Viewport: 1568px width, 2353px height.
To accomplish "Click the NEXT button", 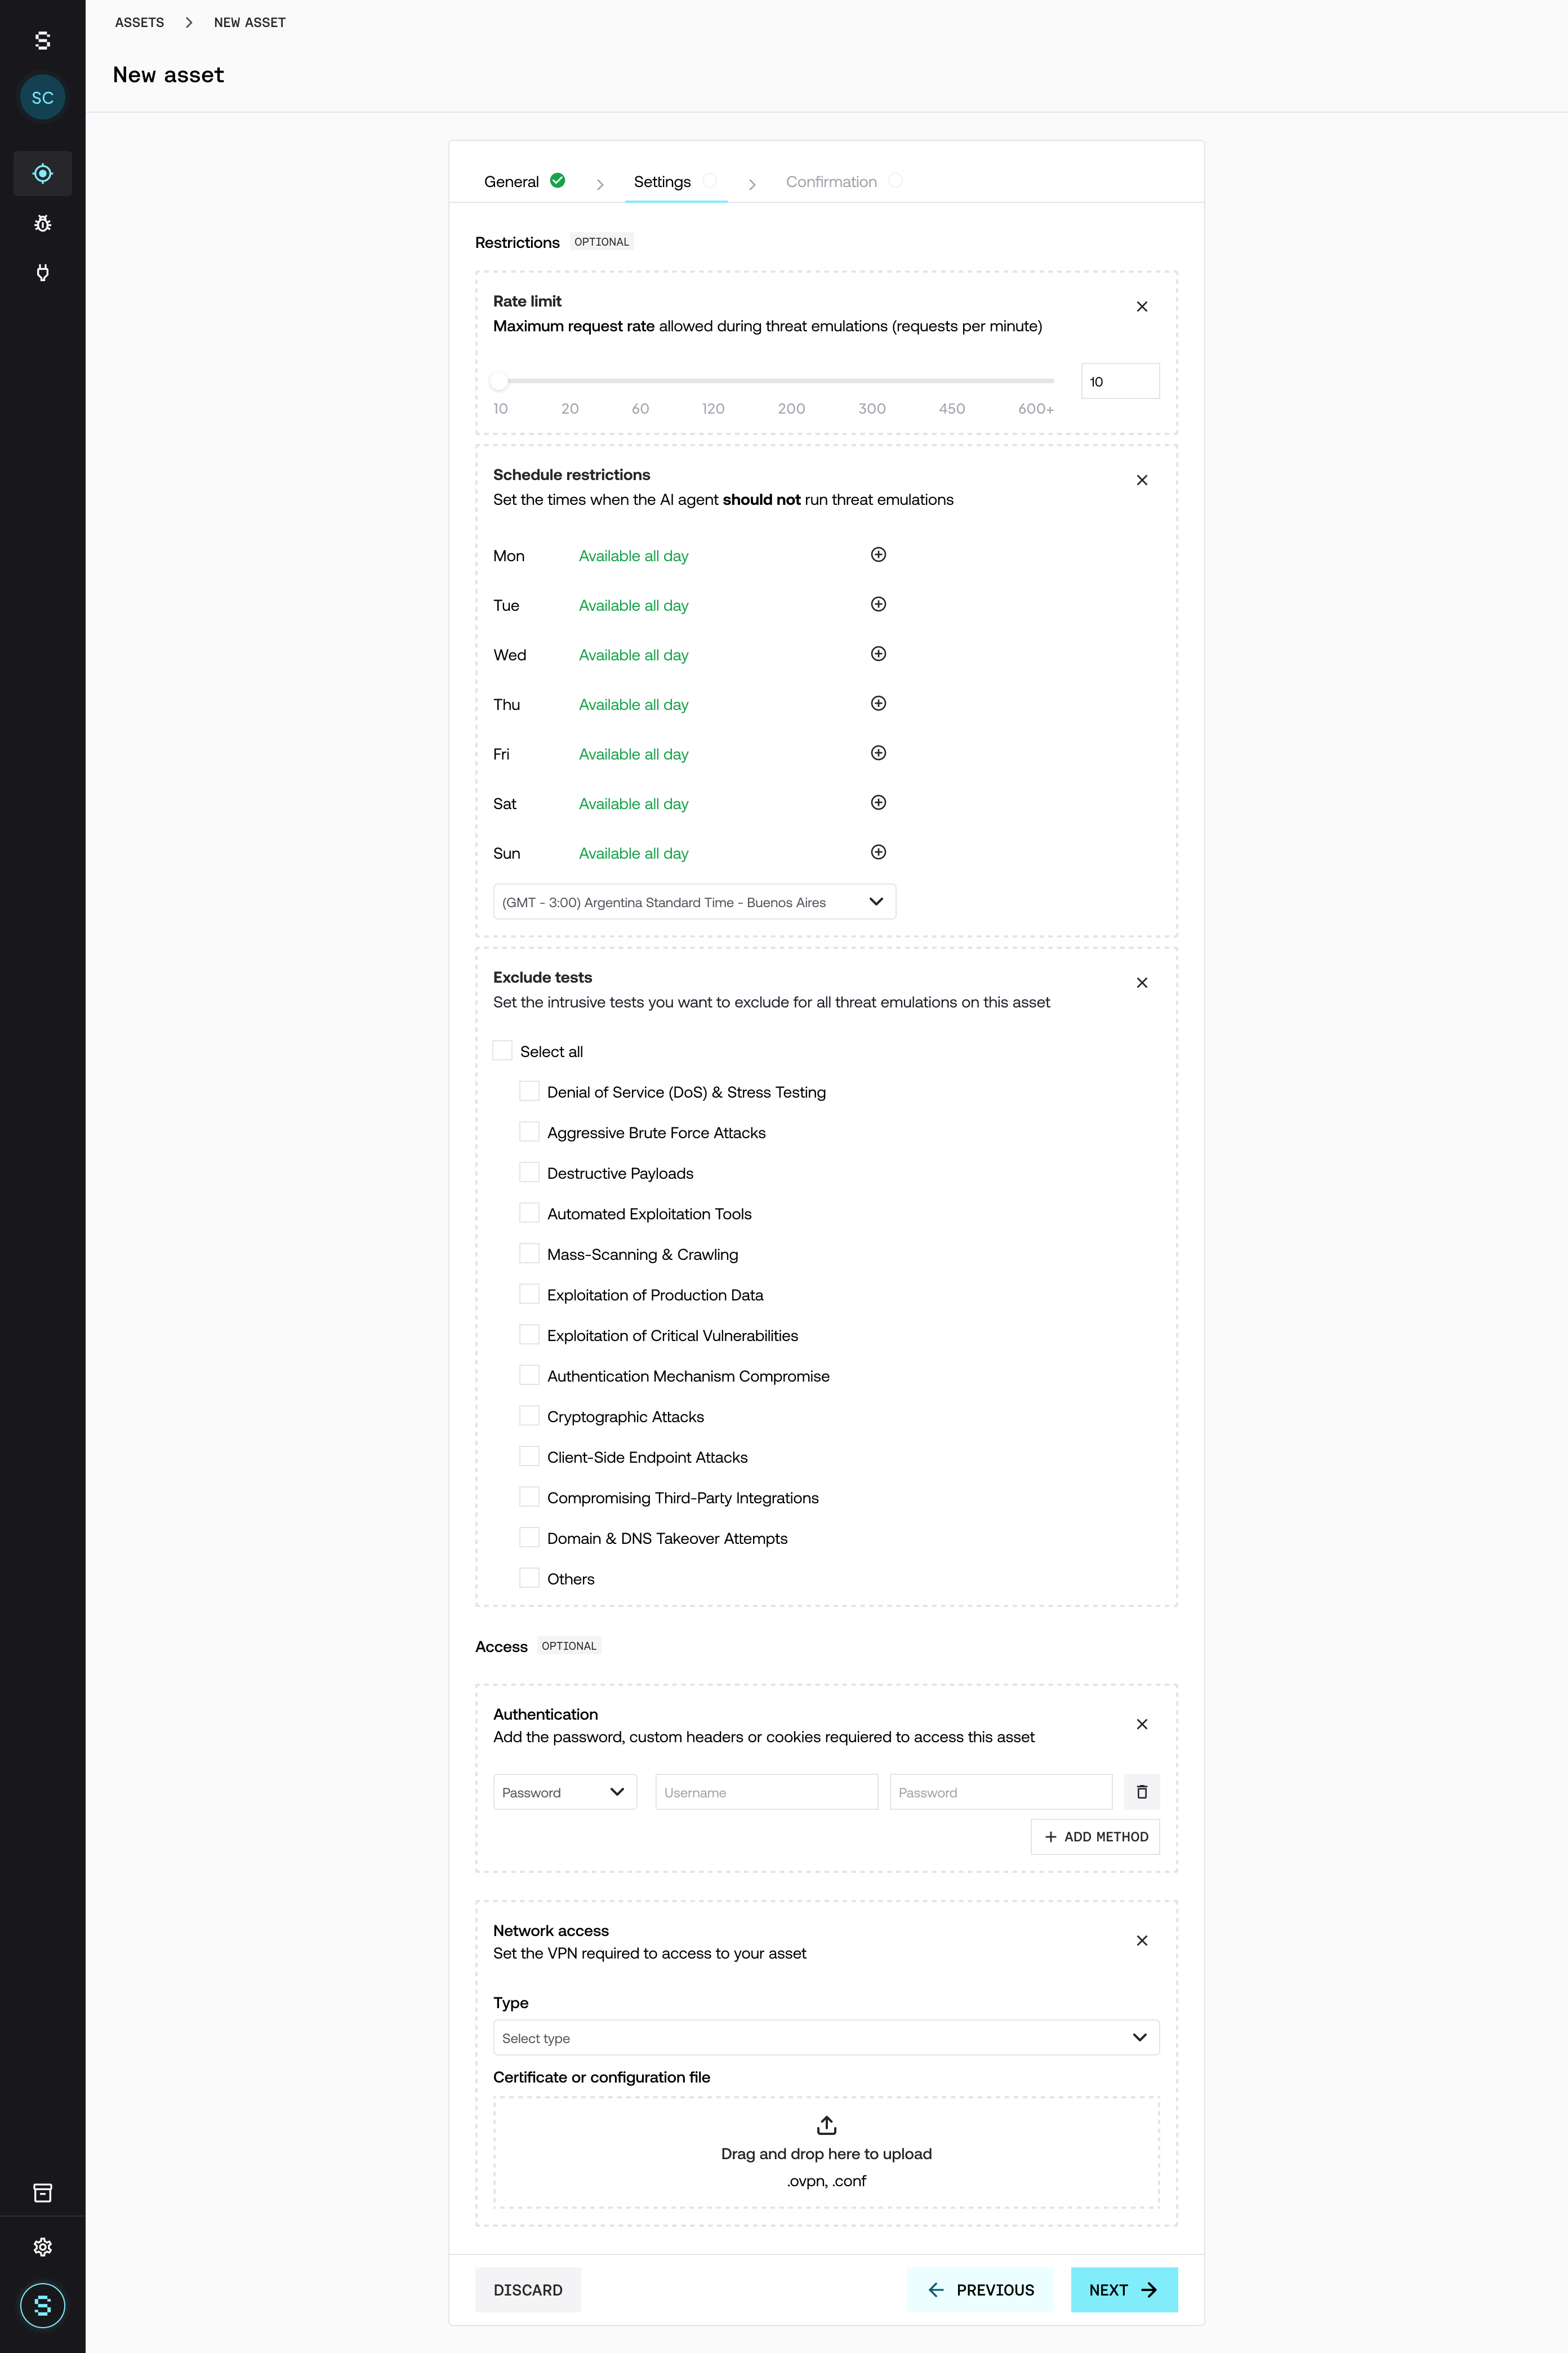I will (1123, 2290).
